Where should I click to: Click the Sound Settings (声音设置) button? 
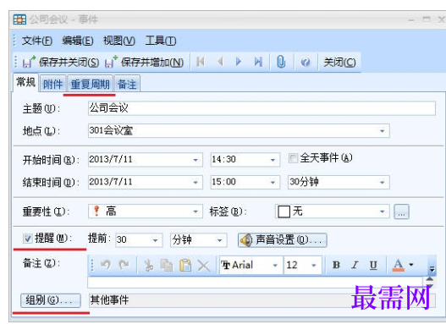tap(283, 240)
